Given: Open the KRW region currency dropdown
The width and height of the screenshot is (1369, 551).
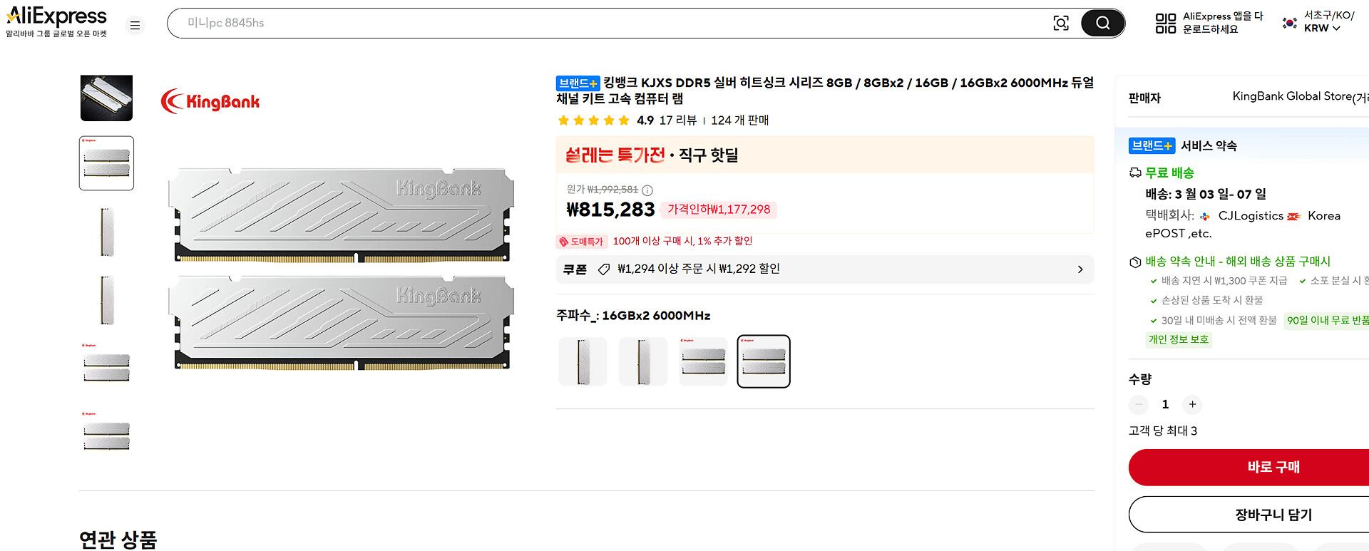Looking at the screenshot, I should [x=1322, y=29].
